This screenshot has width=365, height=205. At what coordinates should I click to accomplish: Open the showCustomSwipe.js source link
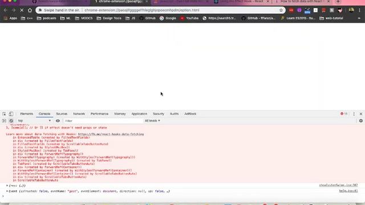tap(338, 185)
